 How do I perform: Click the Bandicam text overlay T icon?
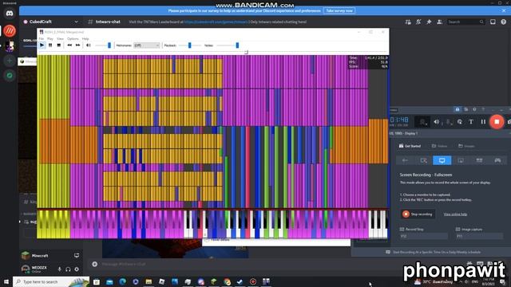[x=471, y=122]
